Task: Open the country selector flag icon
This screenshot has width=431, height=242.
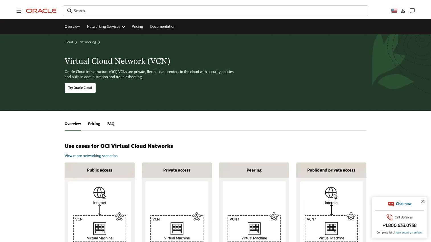Action: (x=394, y=11)
